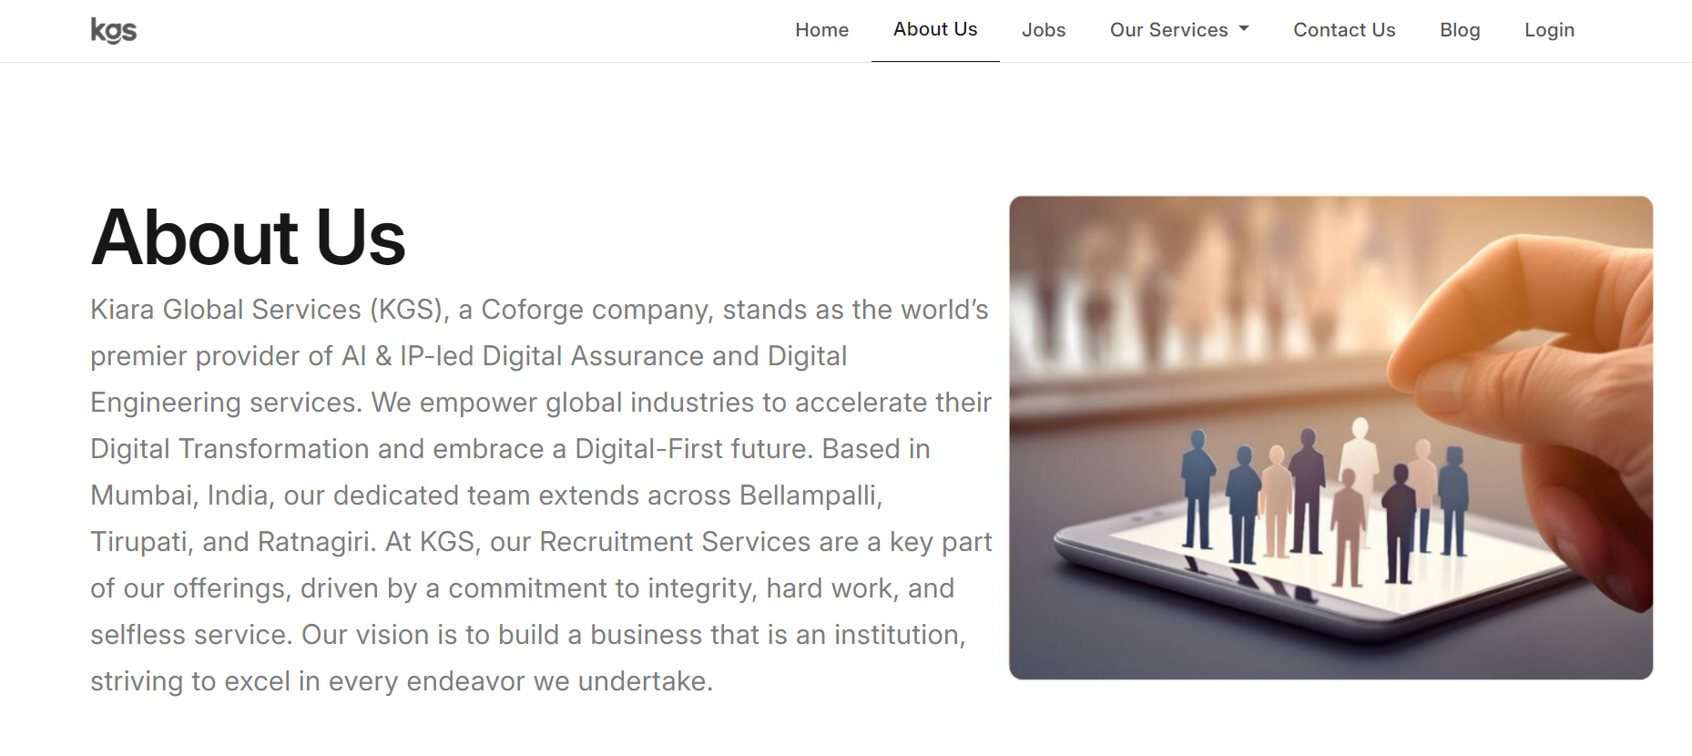Click the large About Us heading

click(x=248, y=238)
